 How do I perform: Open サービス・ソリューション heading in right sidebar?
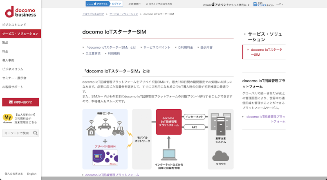point(265,37)
